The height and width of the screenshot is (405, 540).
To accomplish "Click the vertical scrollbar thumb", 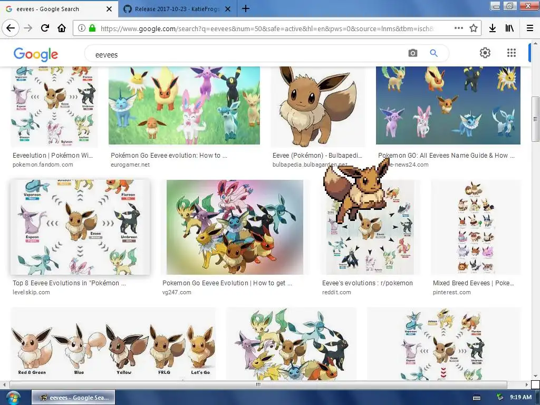I will 535,119.
